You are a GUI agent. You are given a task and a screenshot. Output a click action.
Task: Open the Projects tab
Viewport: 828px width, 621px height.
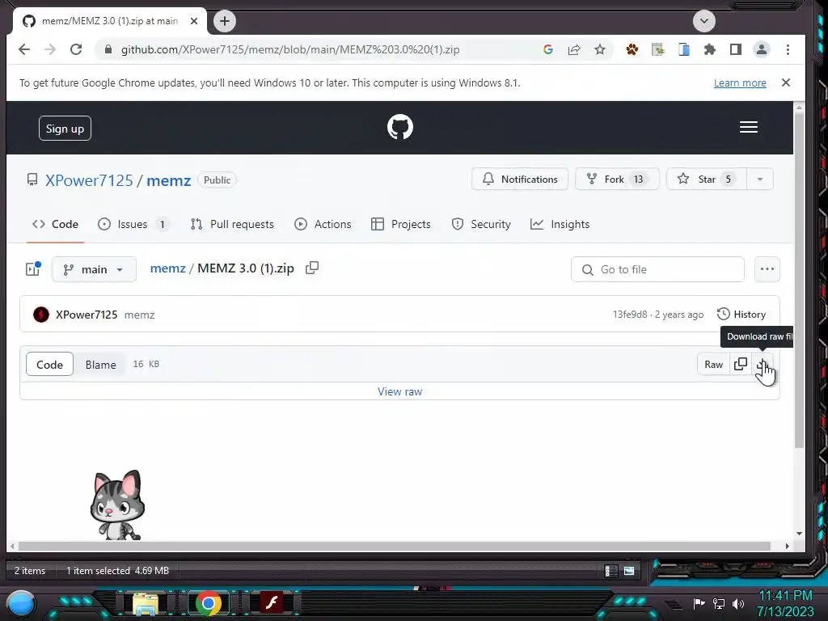coord(401,225)
